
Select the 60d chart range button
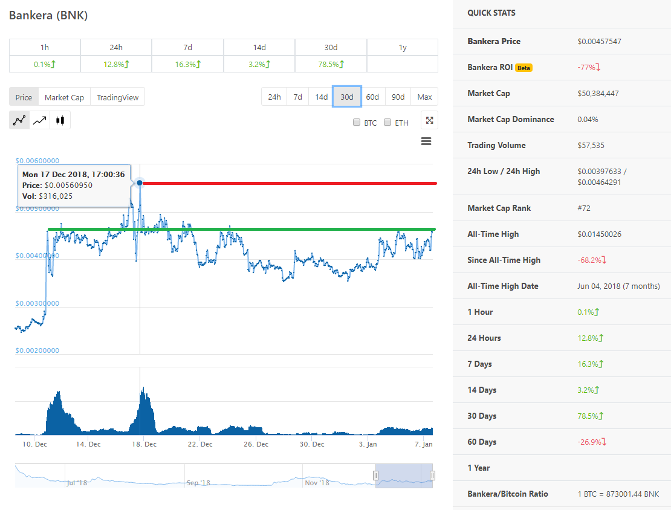[372, 97]
